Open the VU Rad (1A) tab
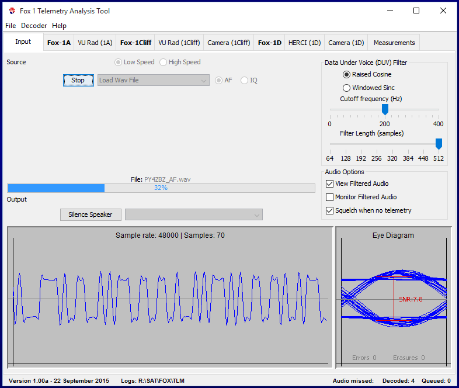This screenshot has height=388, width=459. click(95, 43)
